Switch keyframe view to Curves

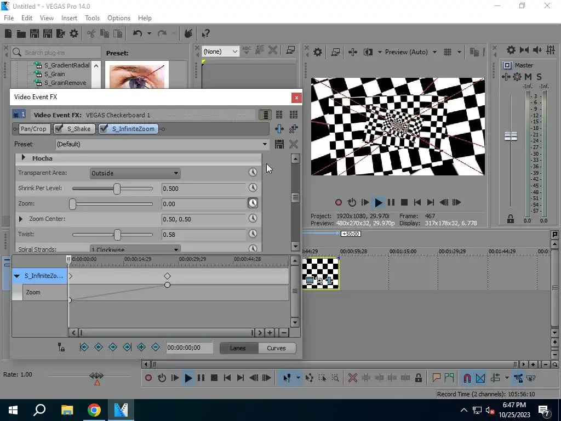point(276,348)
